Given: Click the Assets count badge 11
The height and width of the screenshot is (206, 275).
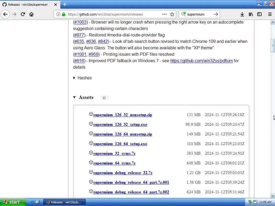Looking at the screenshot, I should coord(104,98).
